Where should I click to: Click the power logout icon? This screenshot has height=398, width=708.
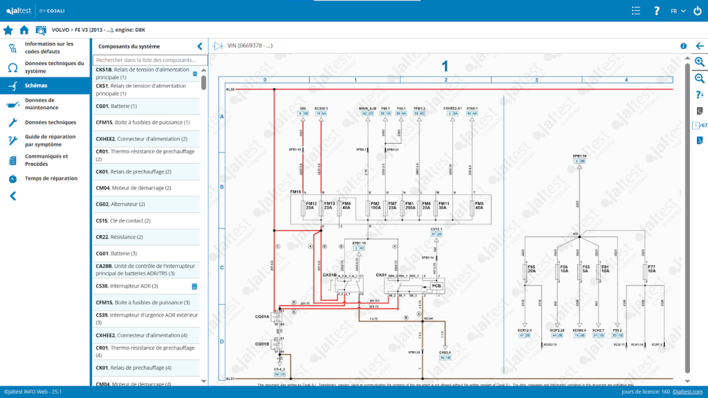click(697, 11)
